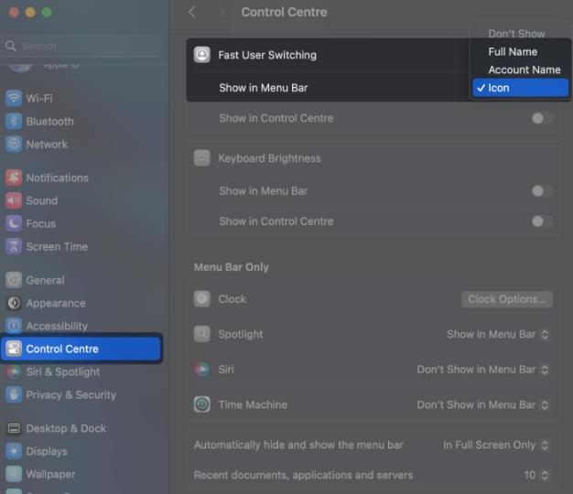
Task: Expand Time Machine menu bar dropdown
Action: click(483, 404)
